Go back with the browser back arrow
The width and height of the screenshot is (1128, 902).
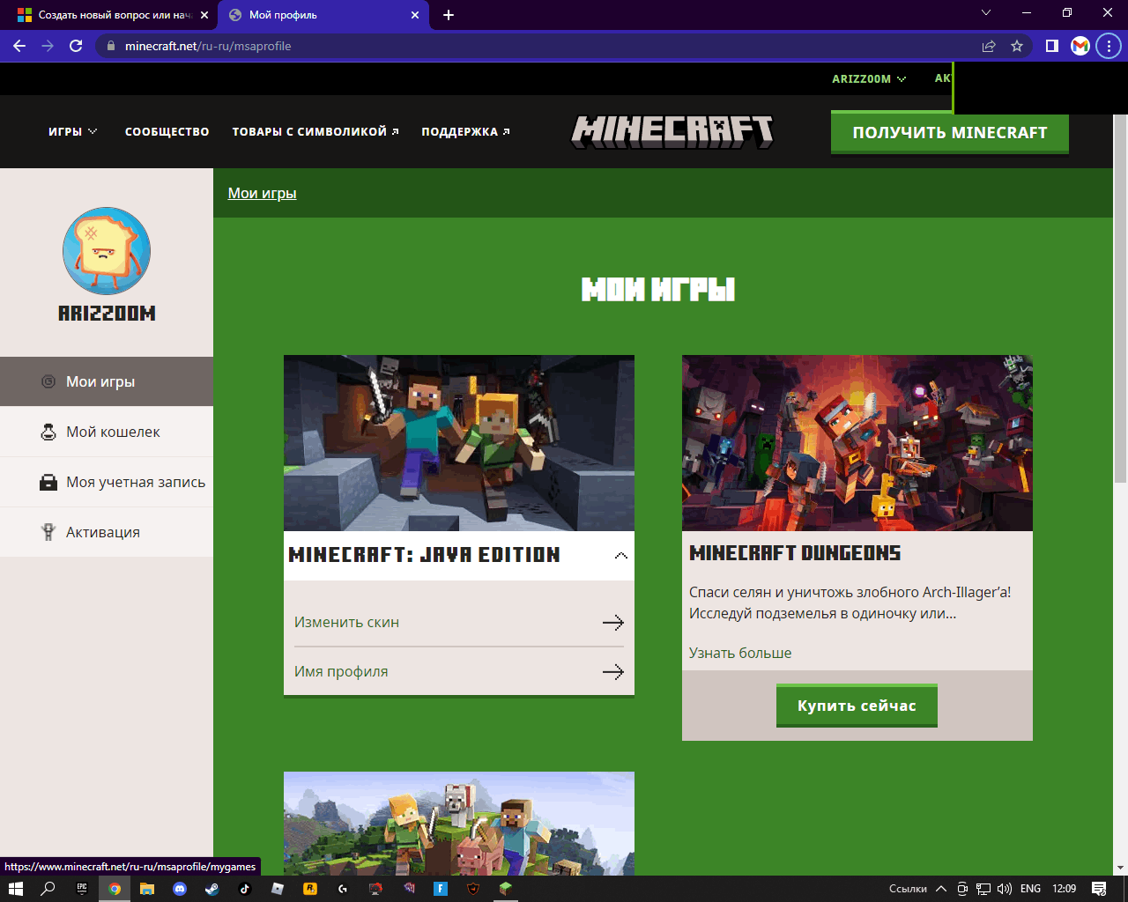[19, 46]
